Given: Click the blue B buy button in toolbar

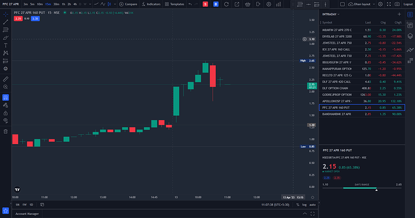Looking at the screenshot, I should click(x=216, y=4).
